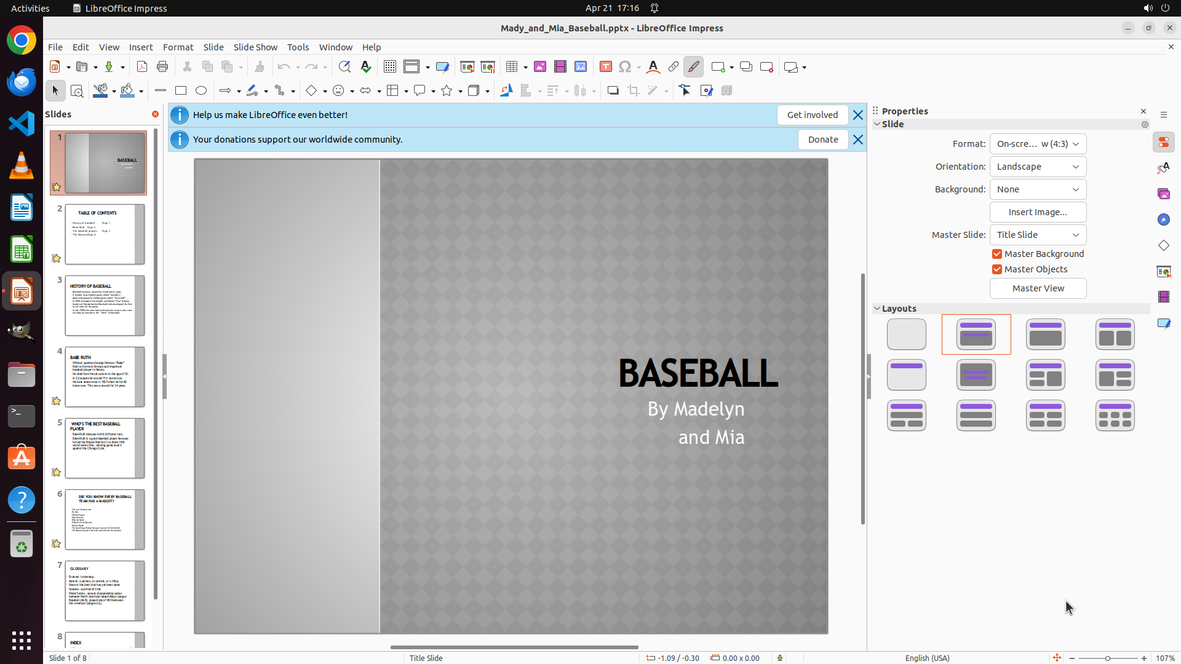Uncheck the Master Background checkbox
1181x664 pixels.
coord(997,254)
